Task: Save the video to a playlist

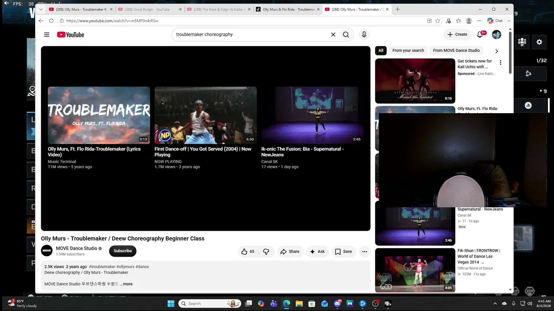Action: click(343, 251)
